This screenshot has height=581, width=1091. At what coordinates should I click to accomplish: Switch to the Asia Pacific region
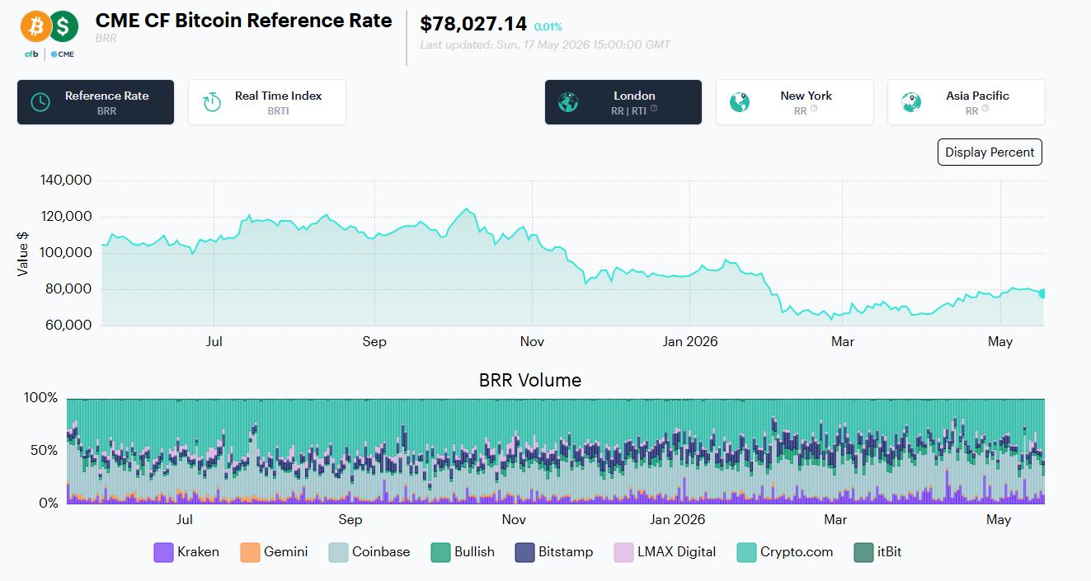966,102
